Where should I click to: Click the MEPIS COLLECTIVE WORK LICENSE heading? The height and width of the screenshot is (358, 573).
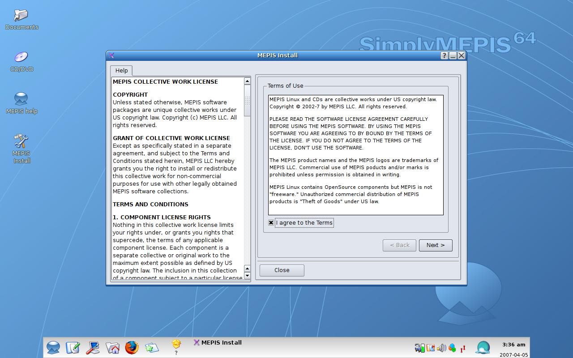[165, 82]
